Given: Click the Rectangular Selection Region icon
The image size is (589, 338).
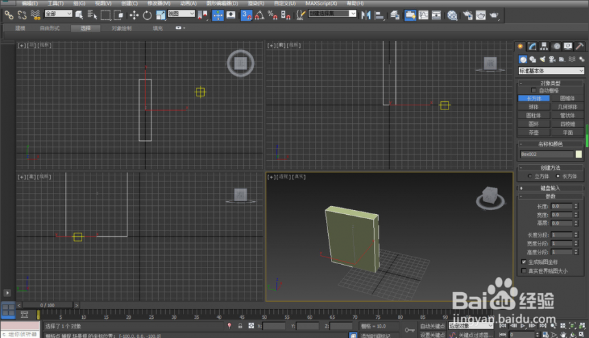Looking at the screenshot, I should pyautogui.click(x=105, y=15).
